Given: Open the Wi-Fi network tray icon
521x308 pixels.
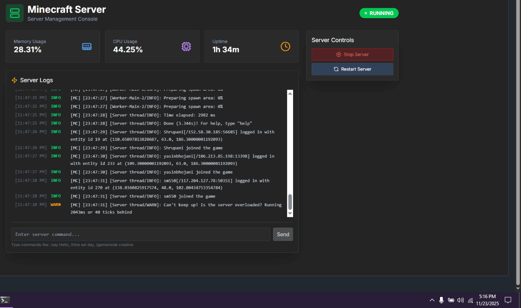Looking at the screenshot, I should [470, 300].
